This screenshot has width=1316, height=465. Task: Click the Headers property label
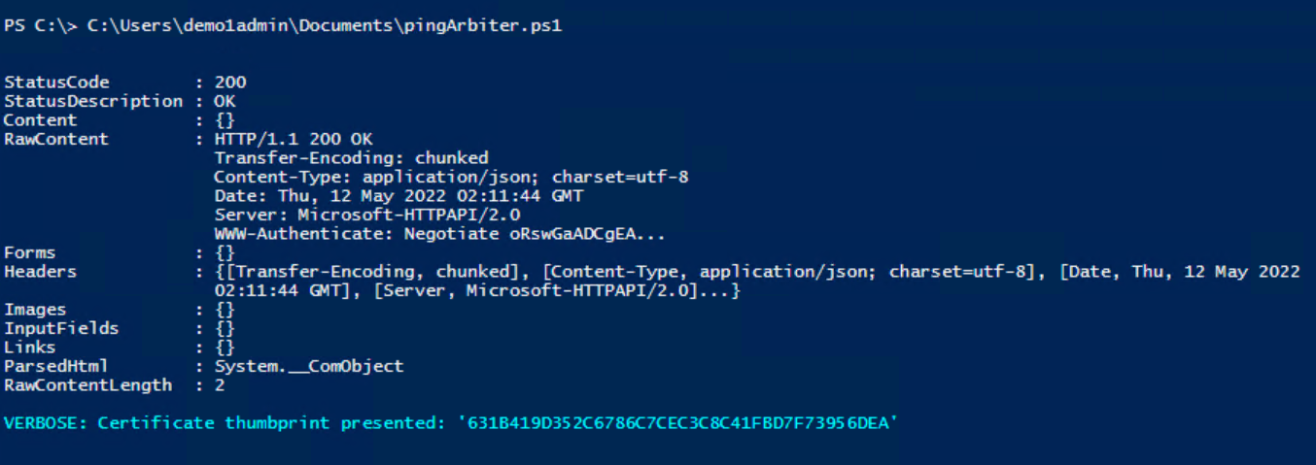pyautogui.click(x=40, y=272)
